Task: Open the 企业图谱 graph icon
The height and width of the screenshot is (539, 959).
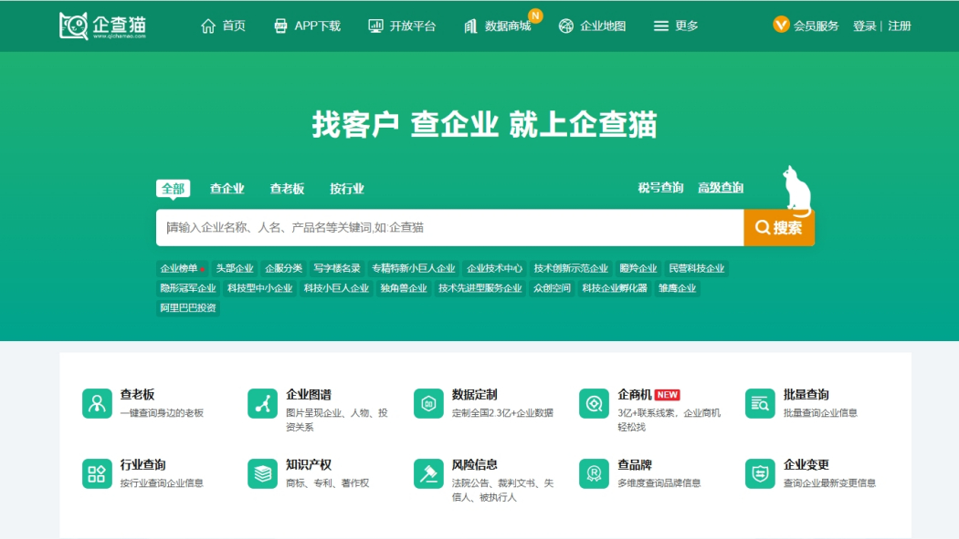Action: pos(262,403)
